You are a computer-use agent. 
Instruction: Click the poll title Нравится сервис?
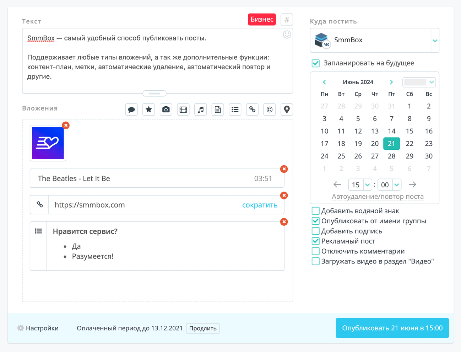coord(85,231)
